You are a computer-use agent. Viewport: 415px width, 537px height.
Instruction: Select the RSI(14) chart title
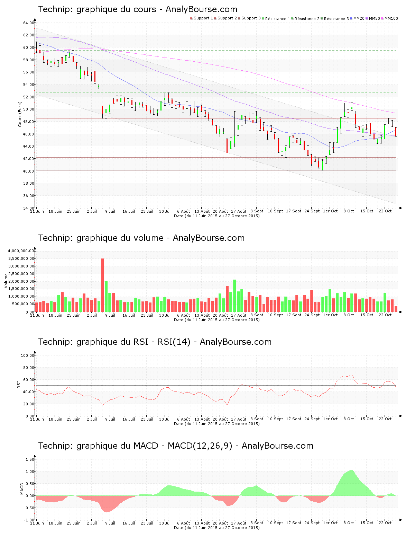pos(155,342)
